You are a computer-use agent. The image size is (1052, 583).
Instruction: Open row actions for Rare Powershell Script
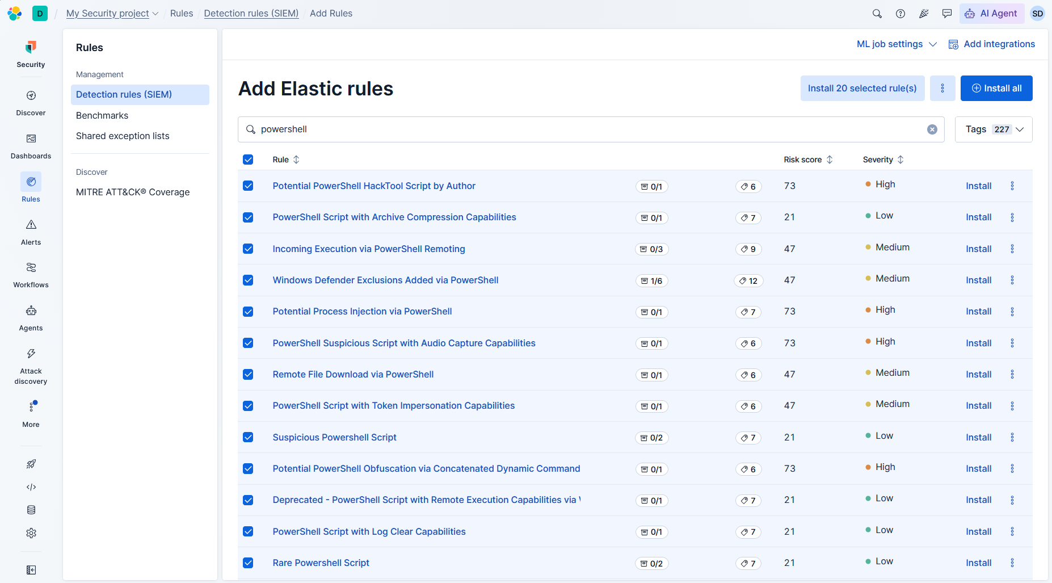pos(1012,563)
